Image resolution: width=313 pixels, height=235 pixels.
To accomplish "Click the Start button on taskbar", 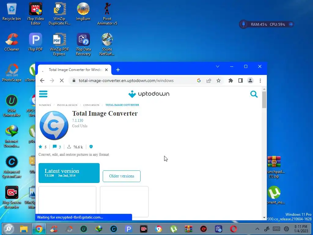I will point(9,229).
